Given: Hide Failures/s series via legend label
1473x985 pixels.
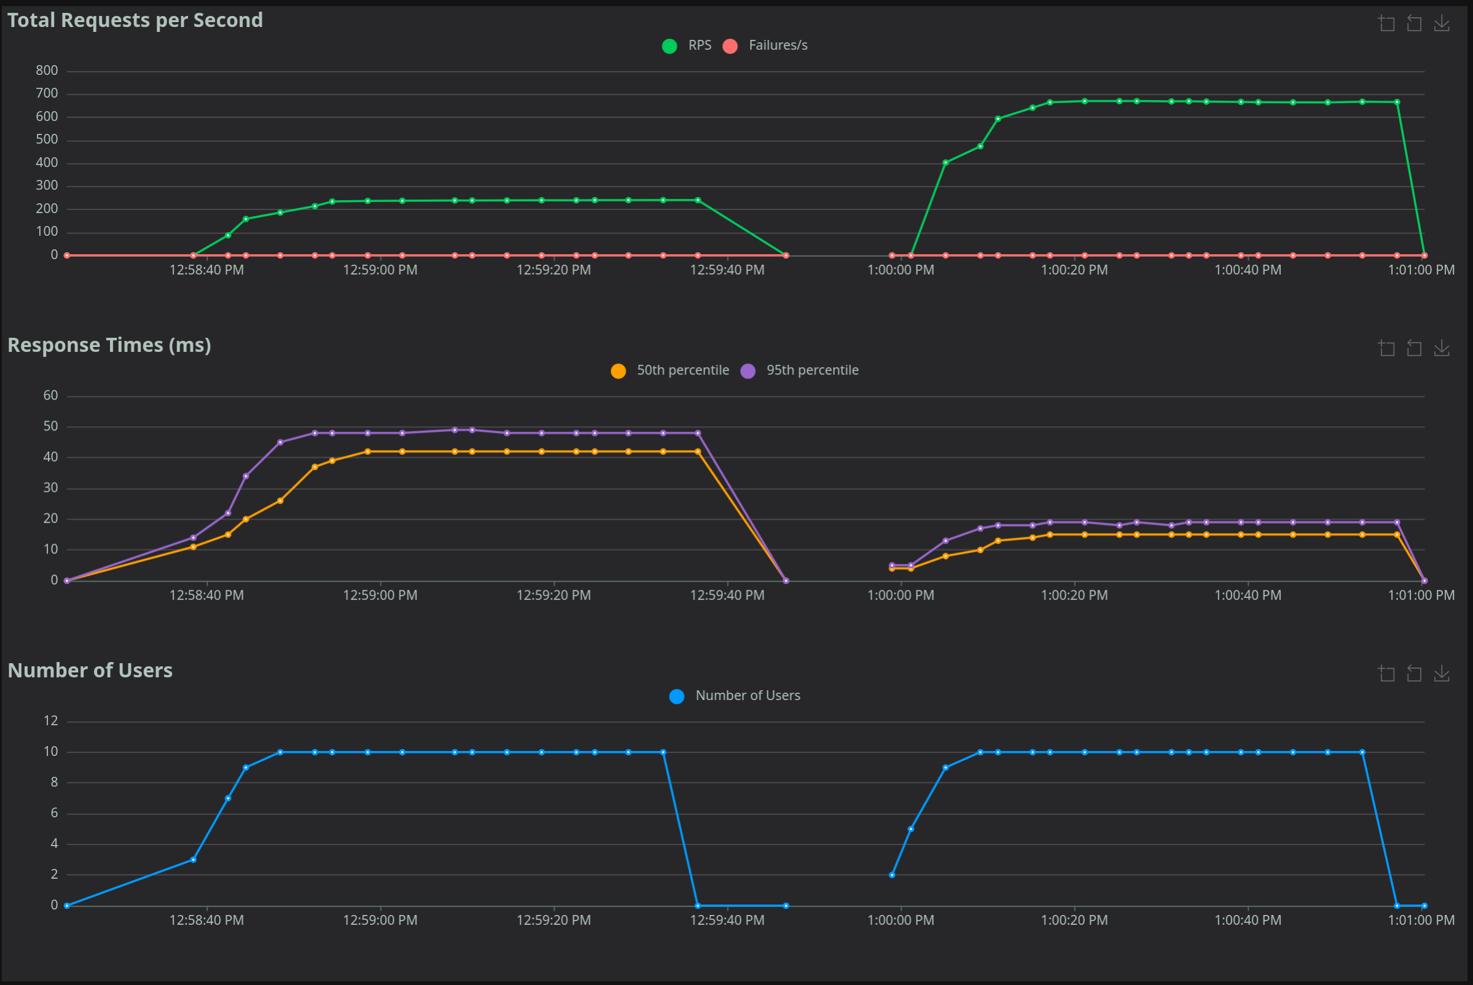Looking at the screenshot, I should tap(777, 45).
